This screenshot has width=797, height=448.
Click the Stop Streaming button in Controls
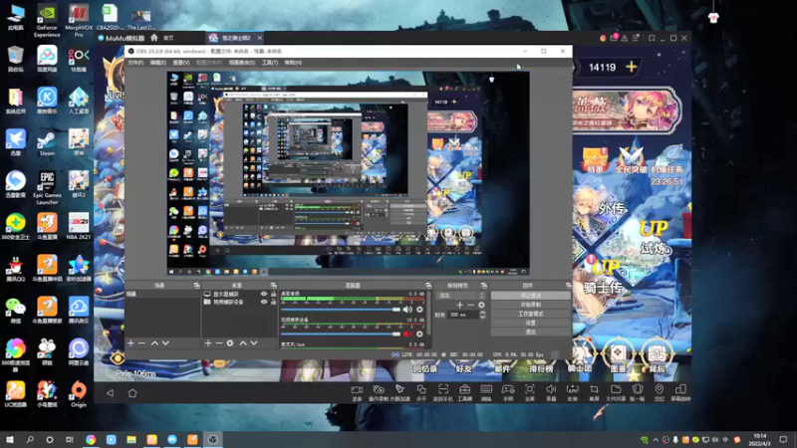click(x=530, y=295)
